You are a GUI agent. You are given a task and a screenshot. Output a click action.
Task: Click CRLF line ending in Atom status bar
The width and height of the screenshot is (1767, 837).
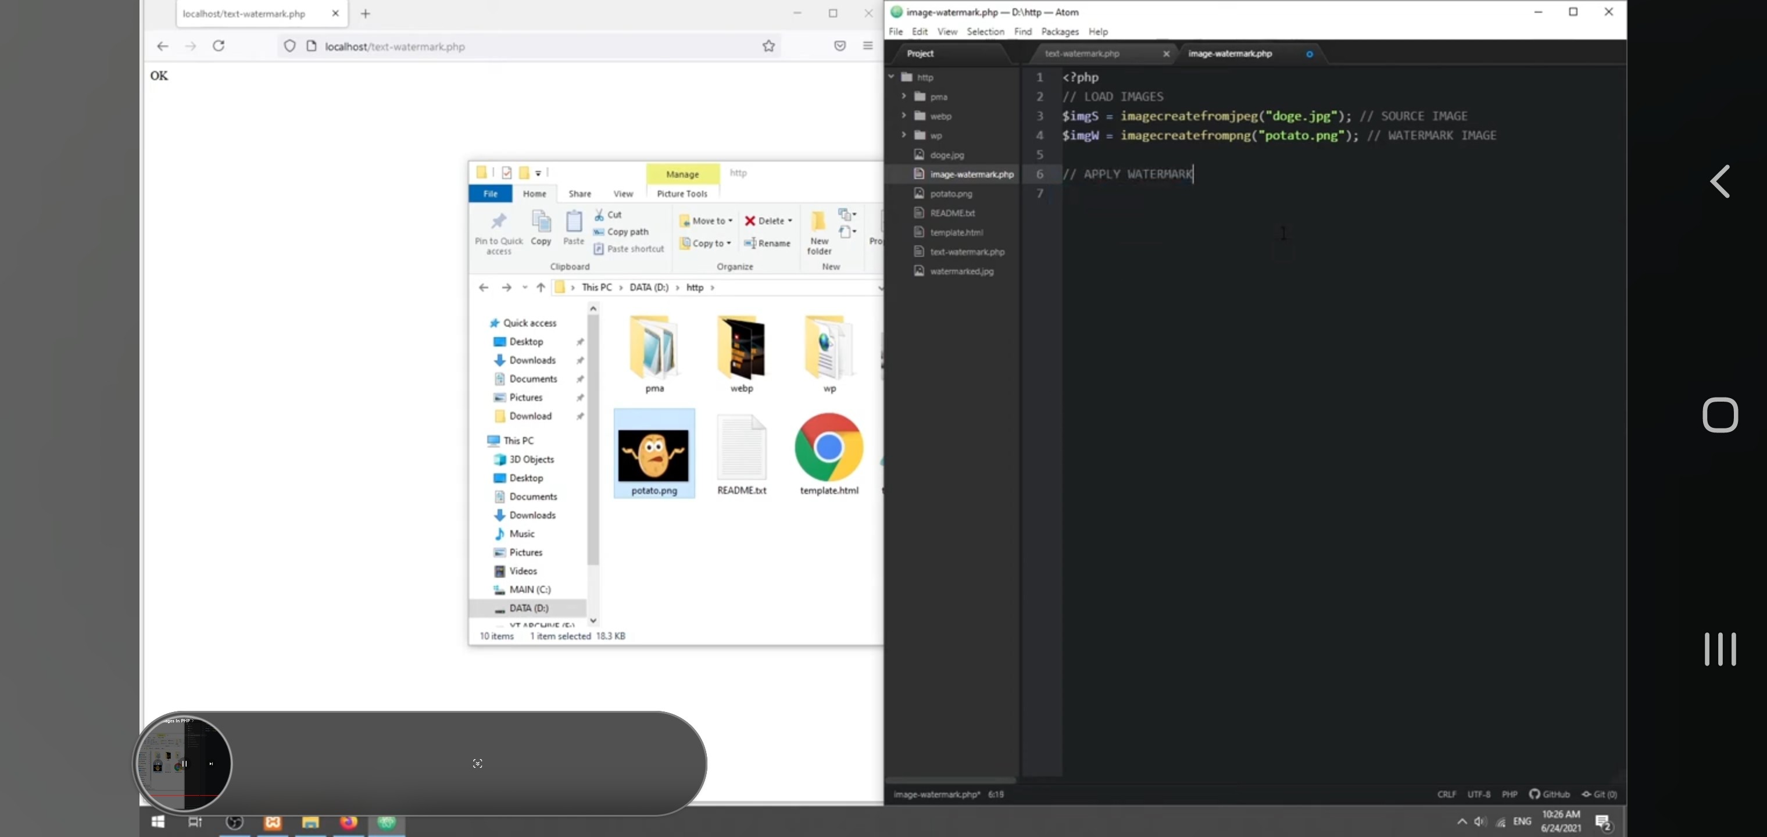(x=1447, y=795)
